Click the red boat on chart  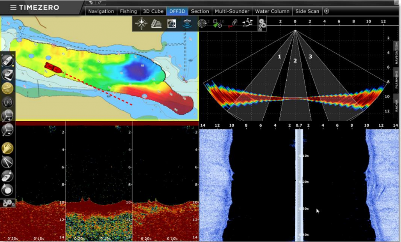53,68
